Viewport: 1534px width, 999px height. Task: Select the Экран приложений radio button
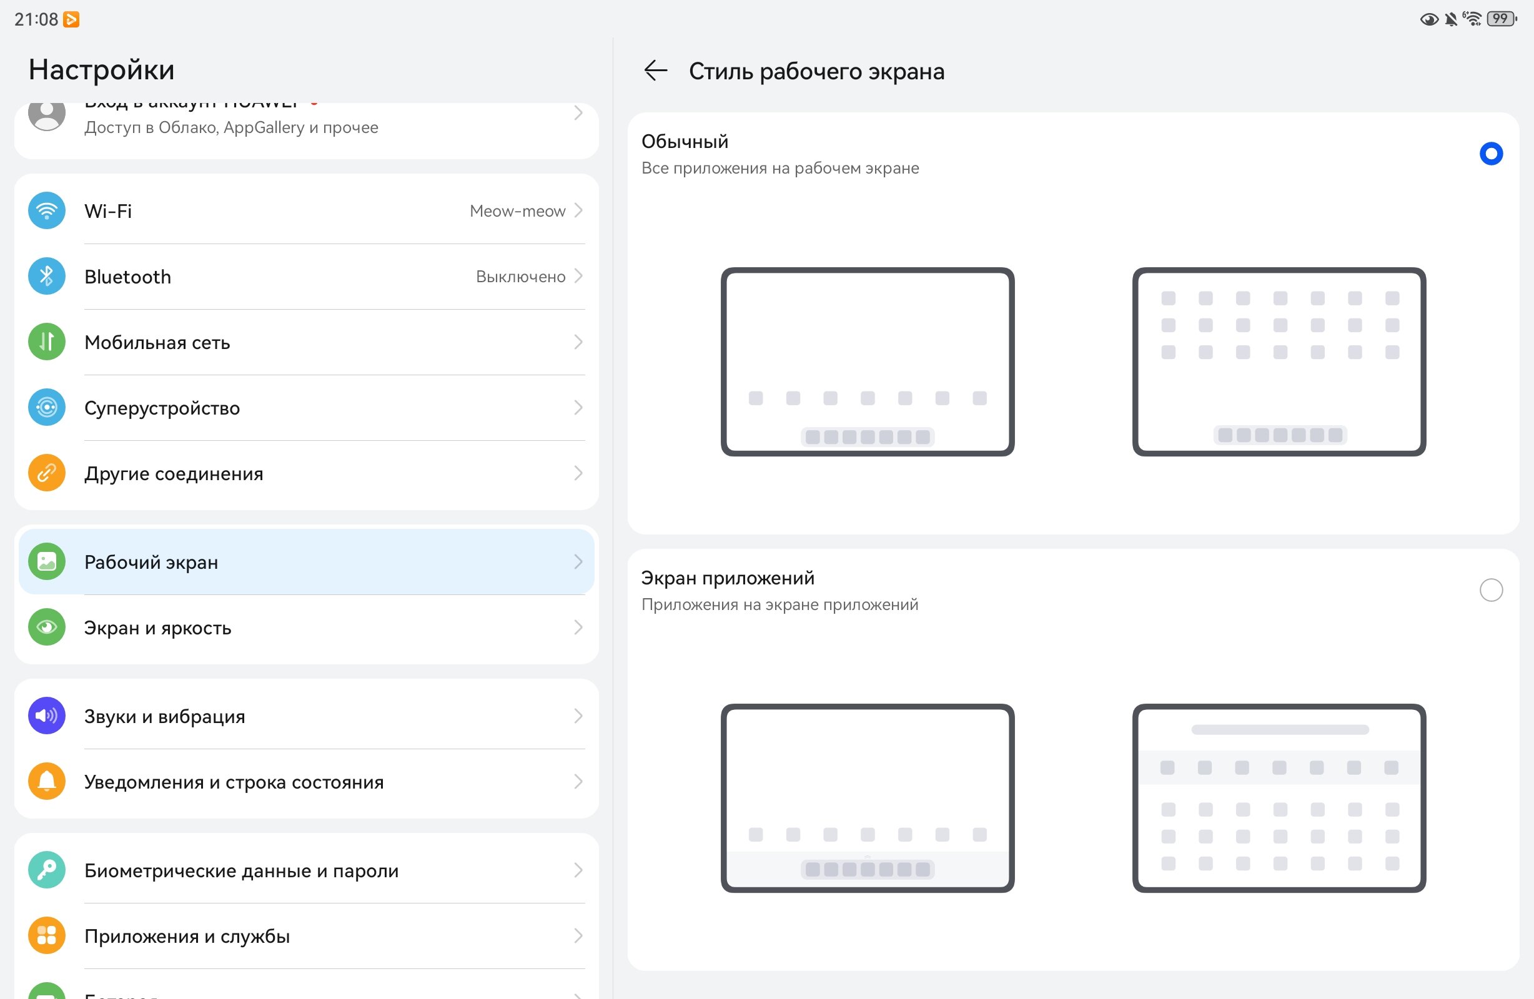(x=1491, y=591)
